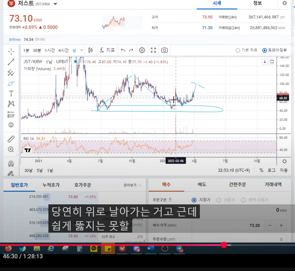This screenshot has height=271, width=295.
Task: Set chart range to 1날
Action: coord(50,170)
